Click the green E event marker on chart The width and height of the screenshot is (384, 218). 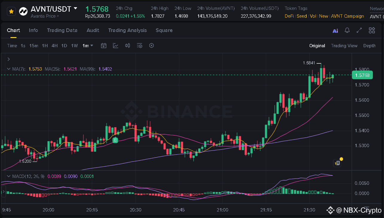[x=115, y=140]
